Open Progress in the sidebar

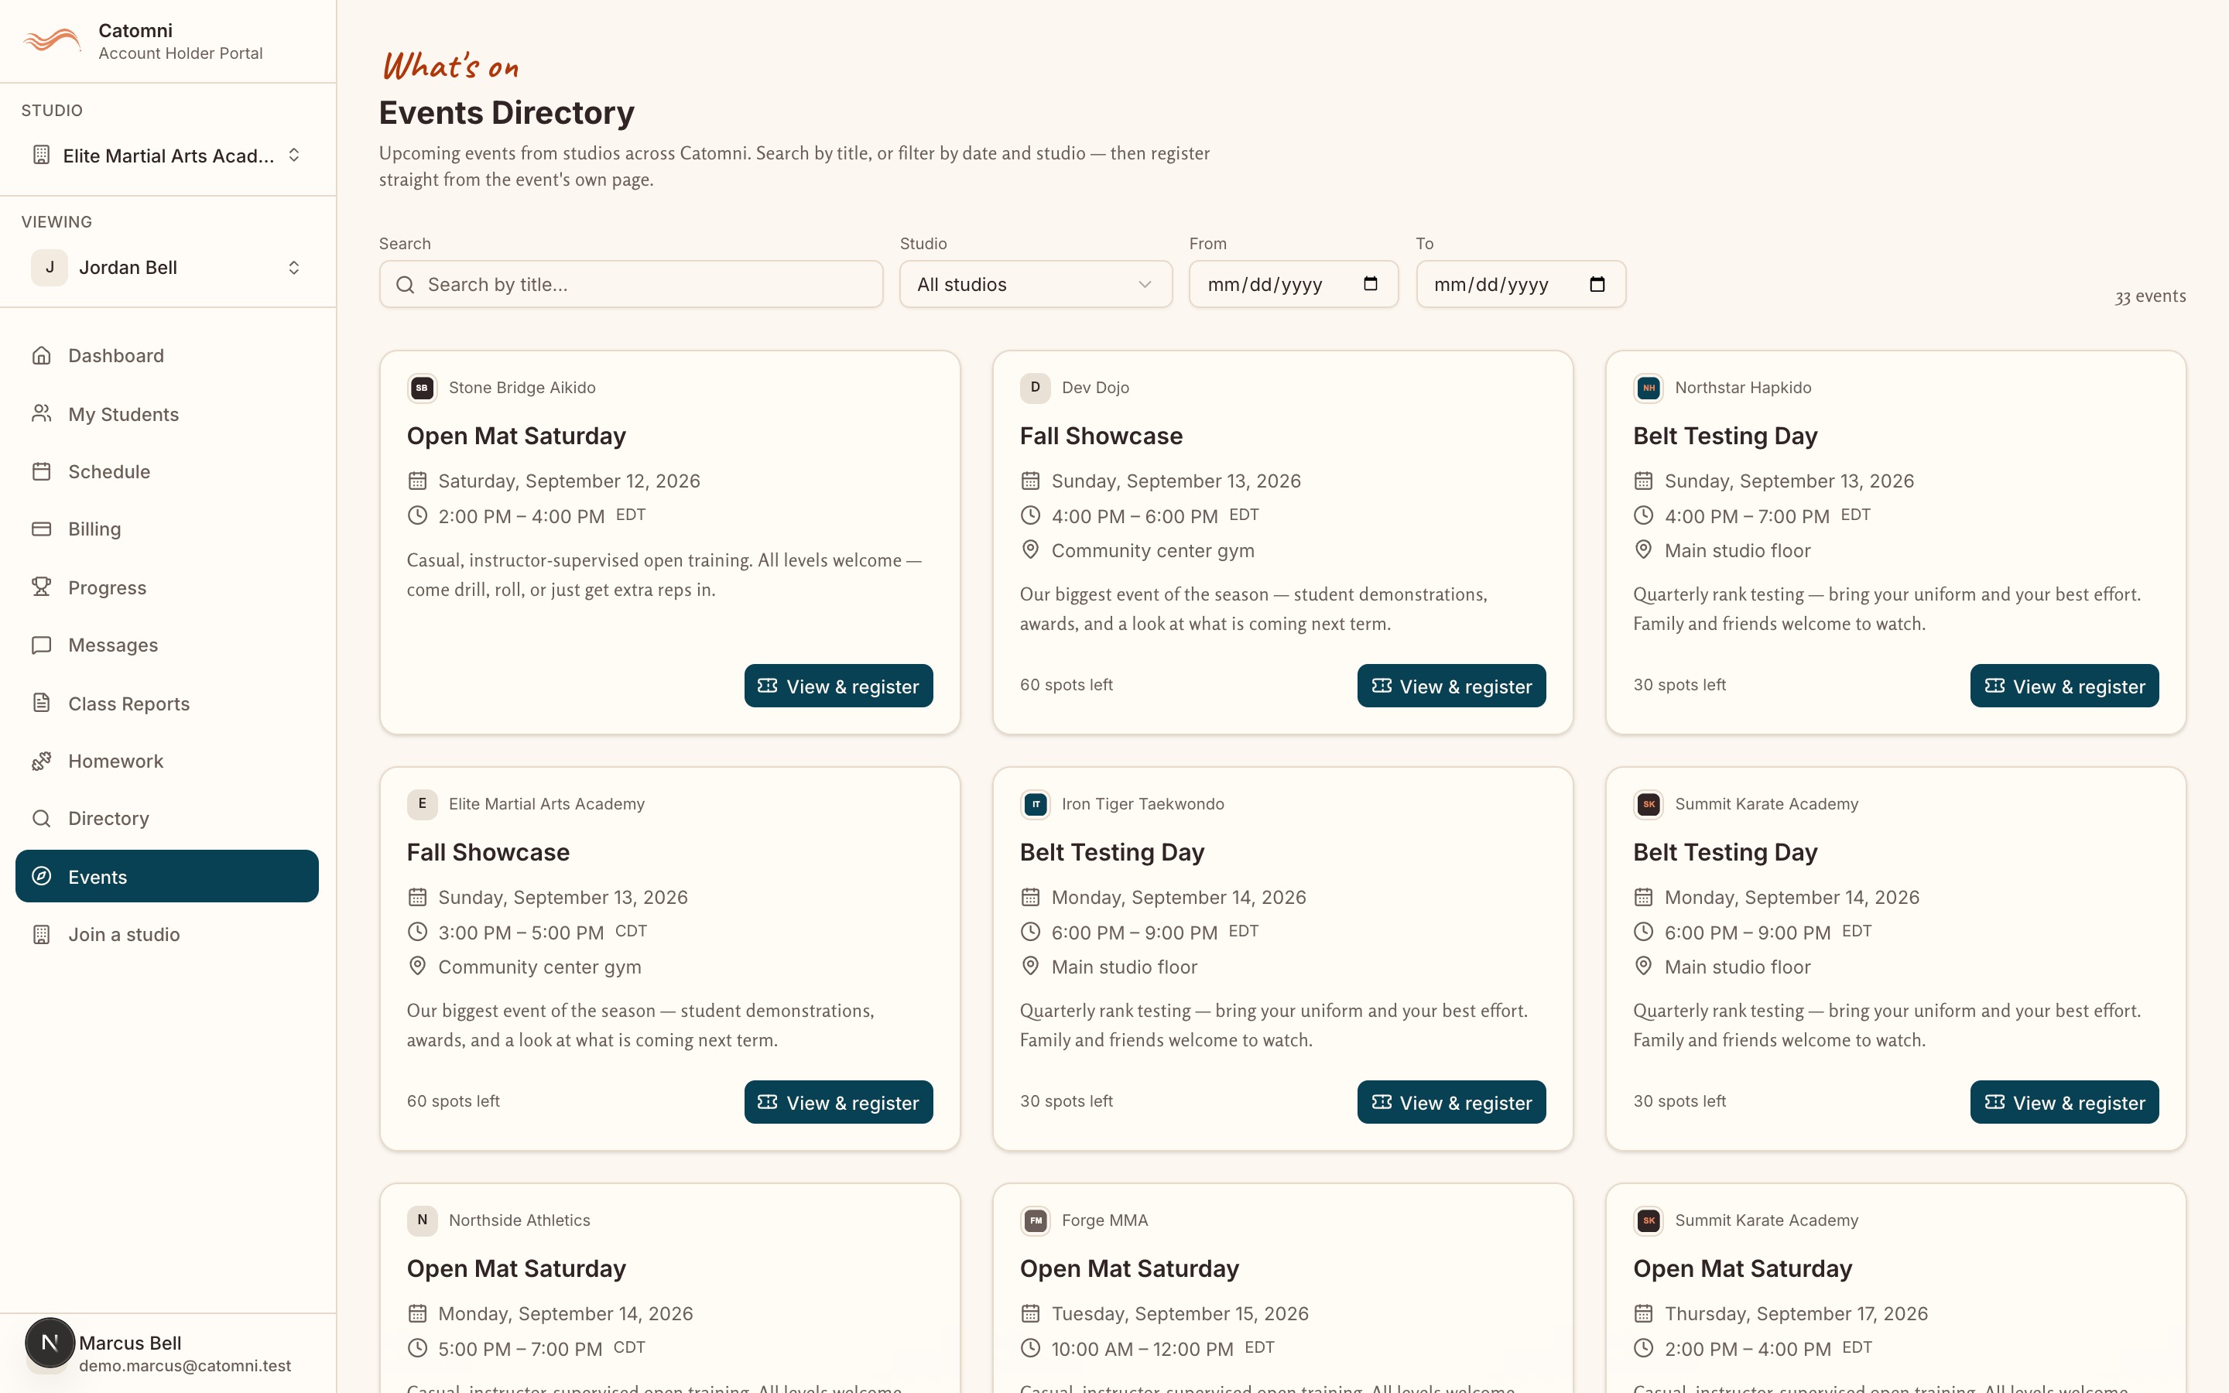tap(166, 587)
